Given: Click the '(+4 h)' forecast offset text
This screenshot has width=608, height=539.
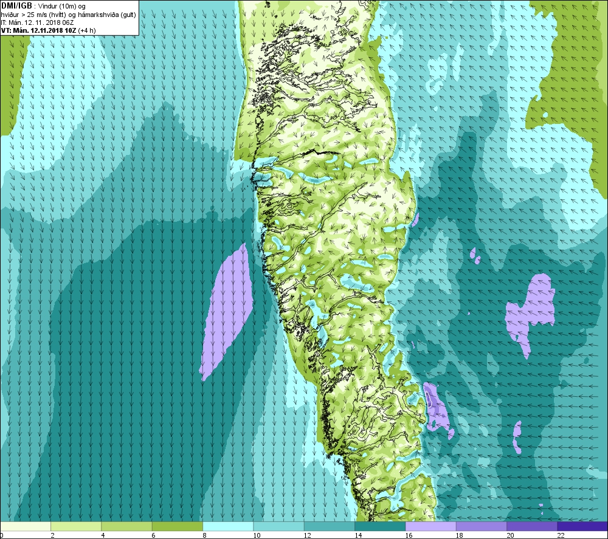Looking at the screenshot, I should pyautogui.click(x=87, y=30).
